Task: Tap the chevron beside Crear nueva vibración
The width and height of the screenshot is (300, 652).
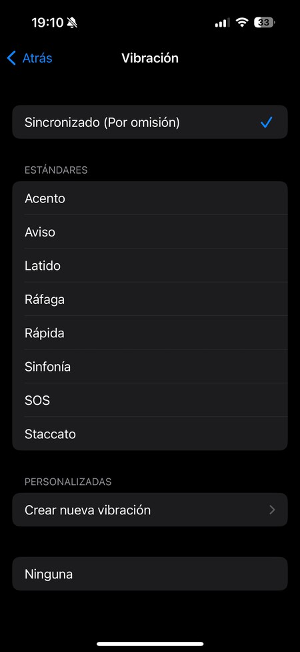Action: click(272, 510)
